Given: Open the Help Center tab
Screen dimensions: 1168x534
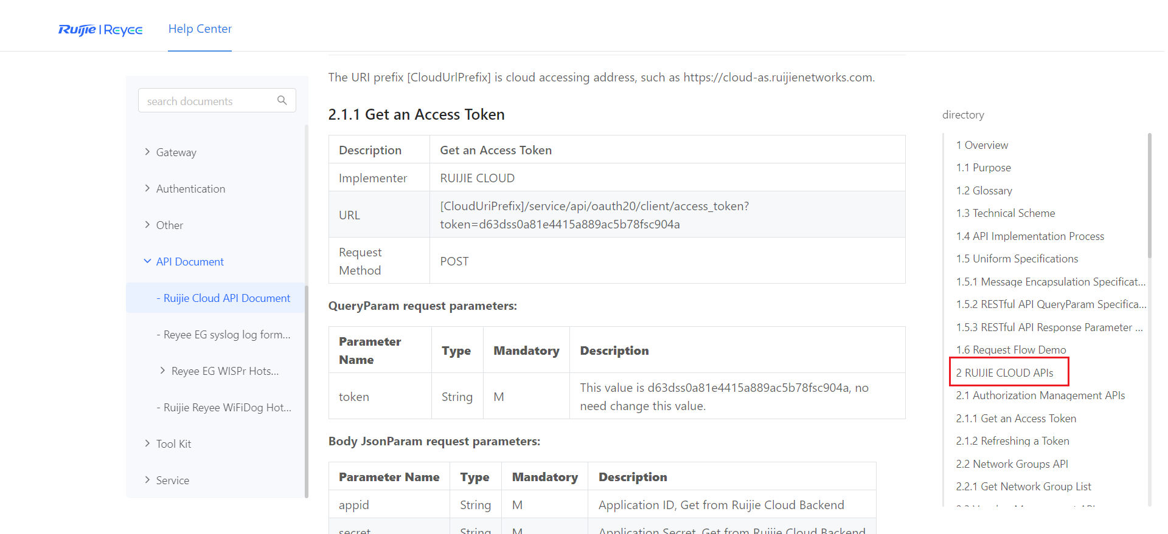Looking at the screenshot, I should [200, 29].
